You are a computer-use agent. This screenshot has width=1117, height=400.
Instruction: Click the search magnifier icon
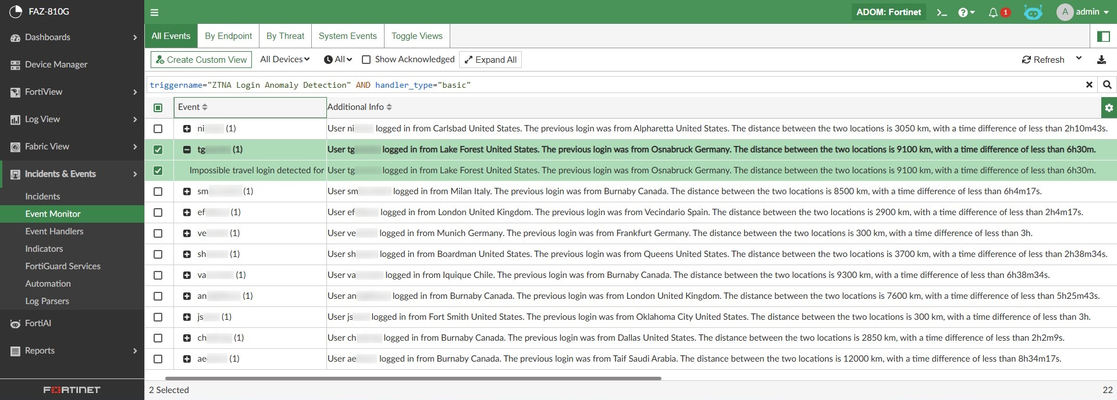[x=1107, y=85]
